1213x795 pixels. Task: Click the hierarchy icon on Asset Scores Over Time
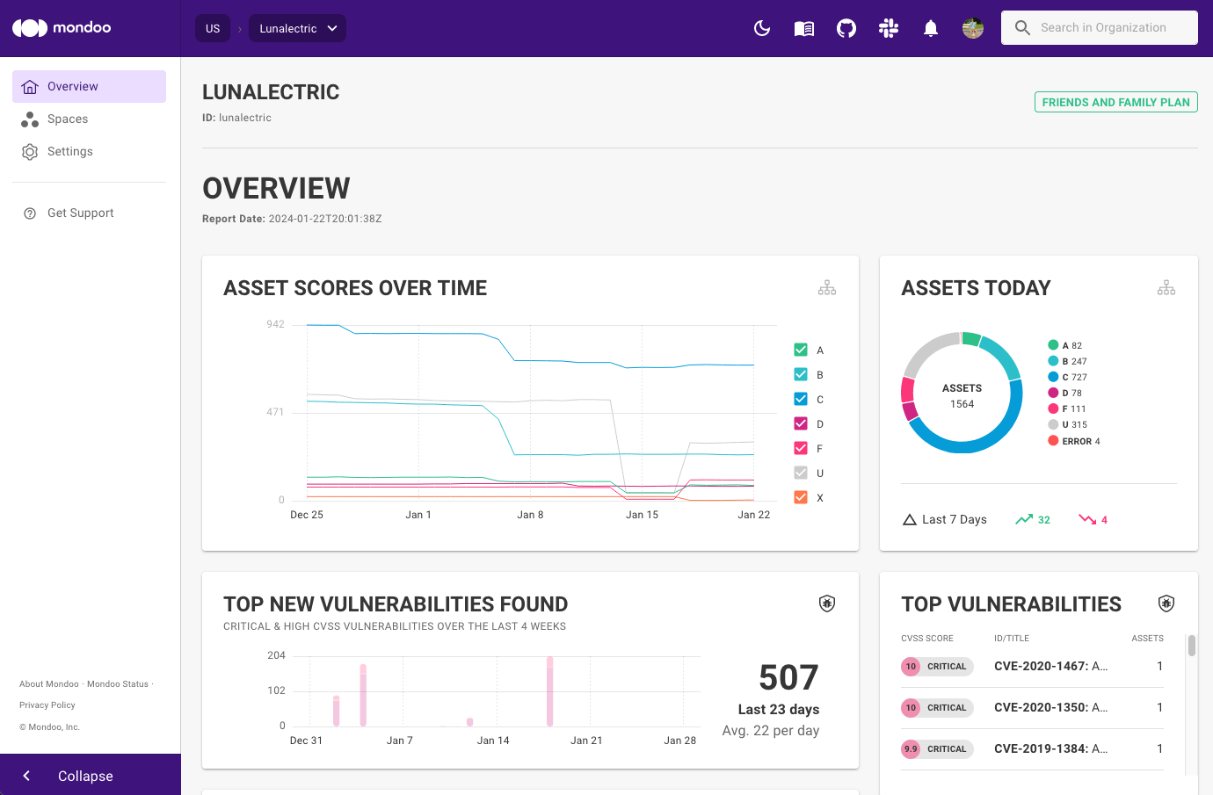826,287
